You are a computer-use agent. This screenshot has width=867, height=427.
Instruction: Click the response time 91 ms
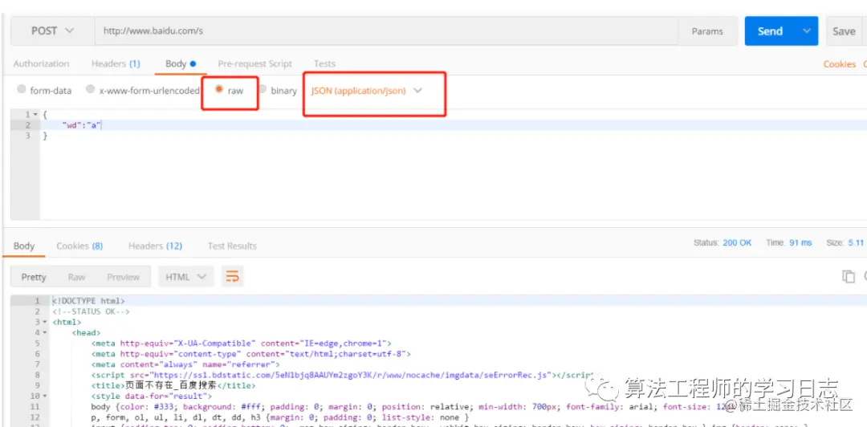click(x=800, y=243)
